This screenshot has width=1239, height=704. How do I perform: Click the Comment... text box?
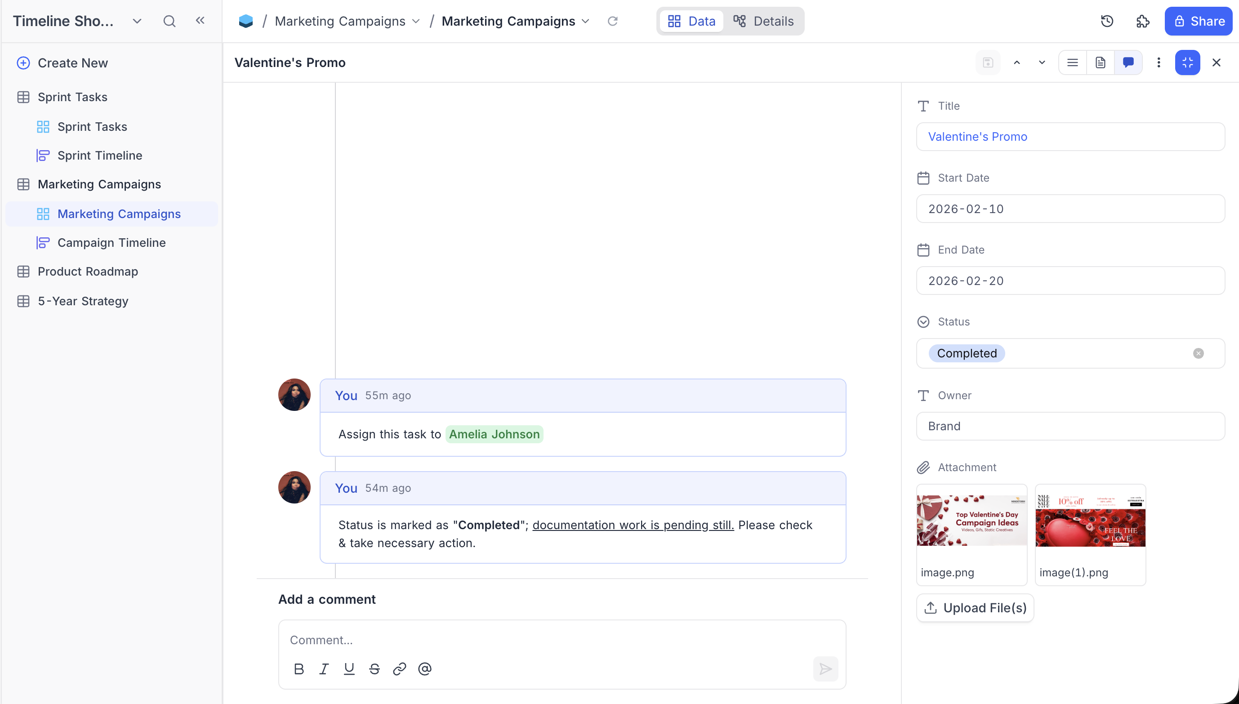[562, 640]
